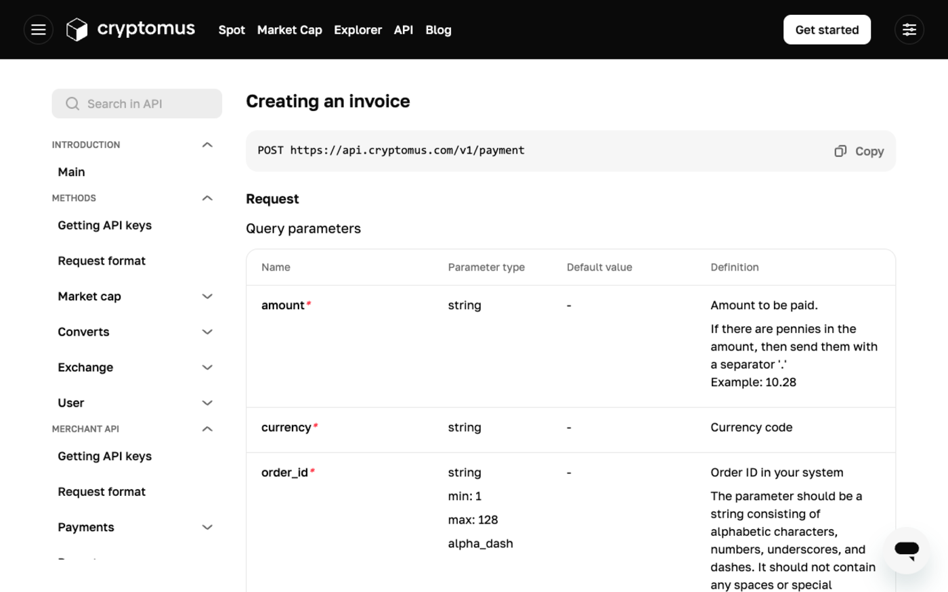Open the Blog nav item
948x592 pixels.
pyautogui.click(x=438, y=30)
